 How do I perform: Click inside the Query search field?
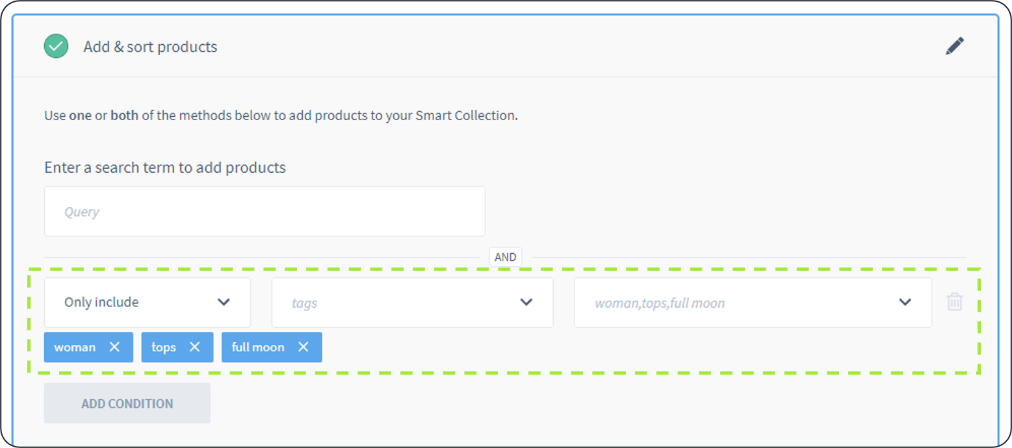pyautogui.click(x=264, y=211)
